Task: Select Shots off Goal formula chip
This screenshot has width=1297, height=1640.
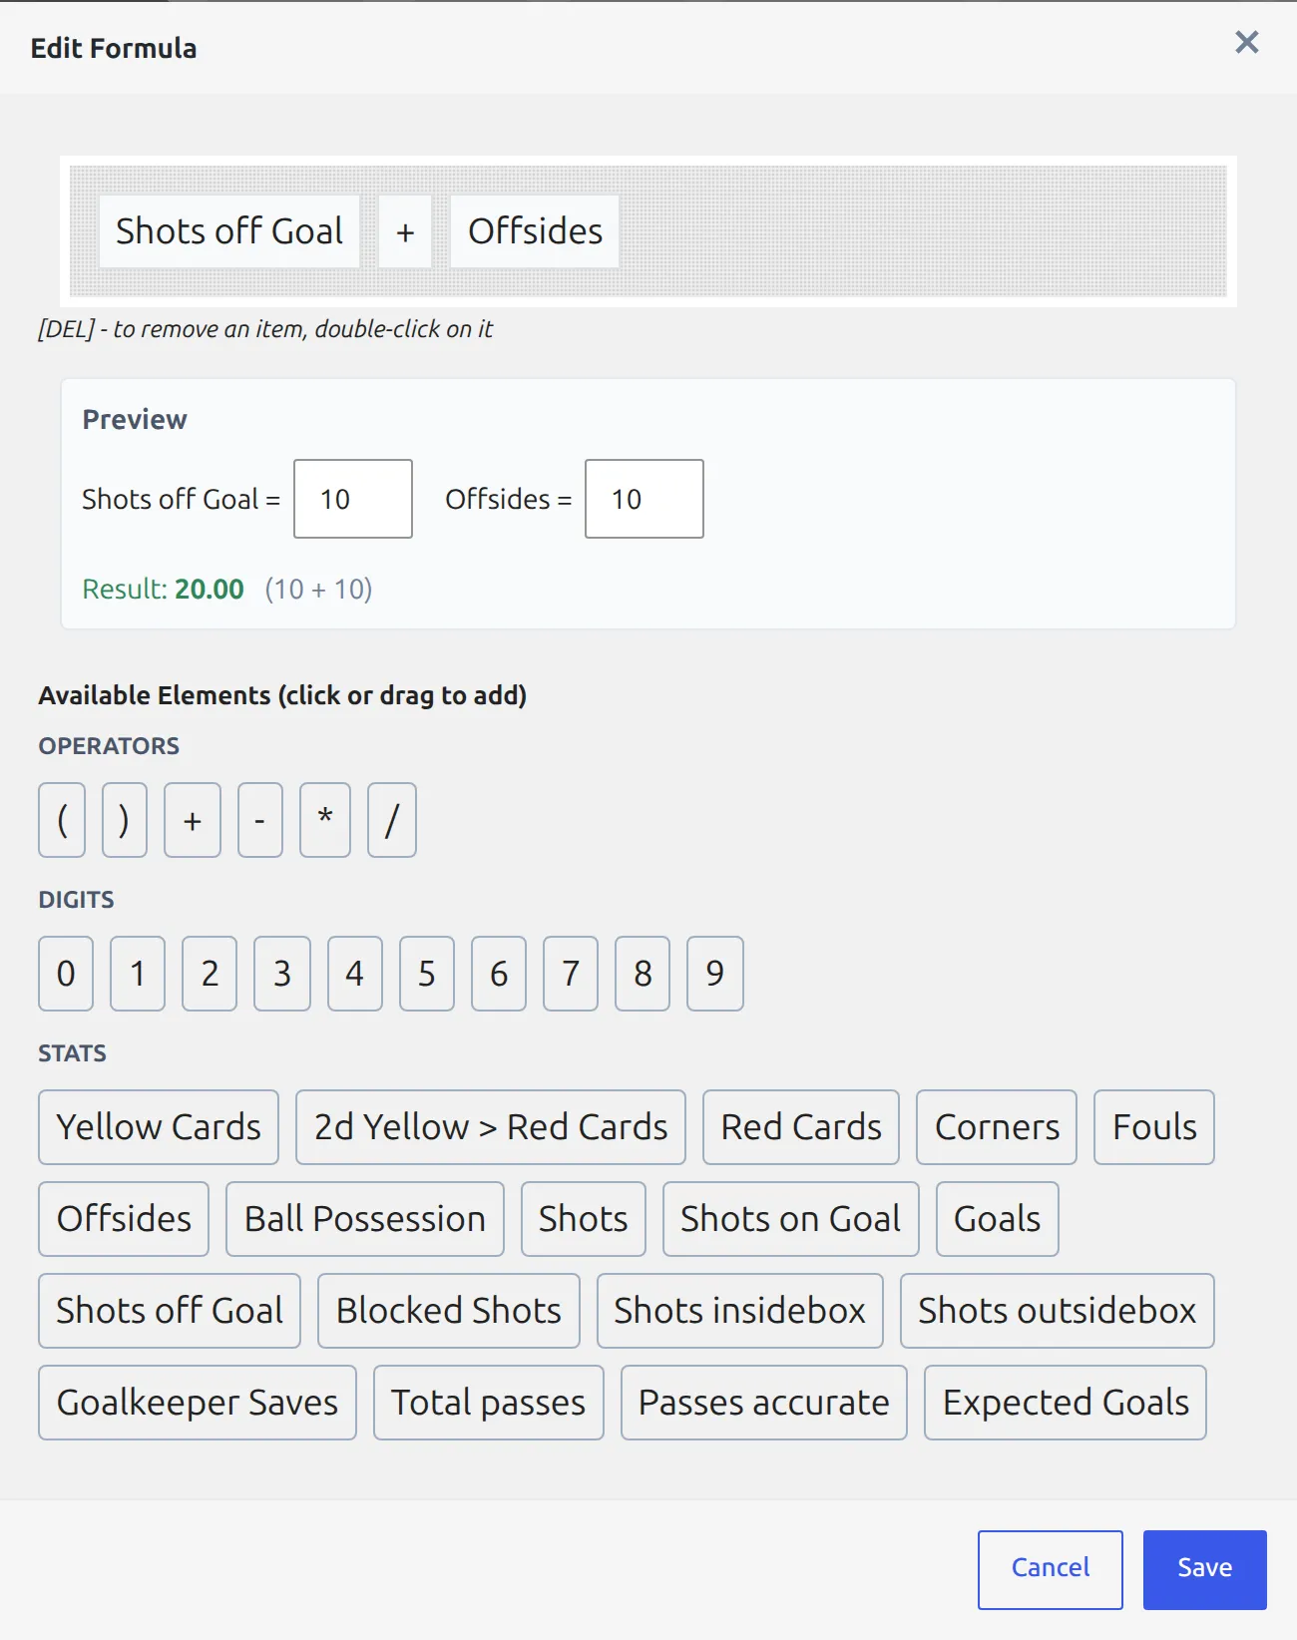Action: click(x=229, y=231)
